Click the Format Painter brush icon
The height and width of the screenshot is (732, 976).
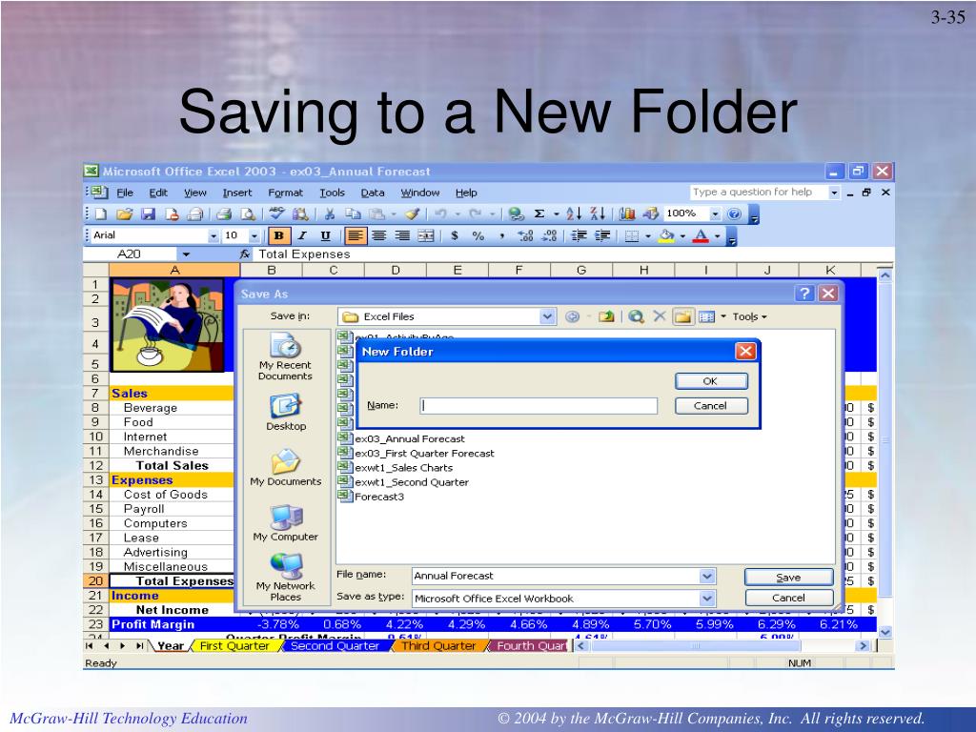(x=412, y=214)
